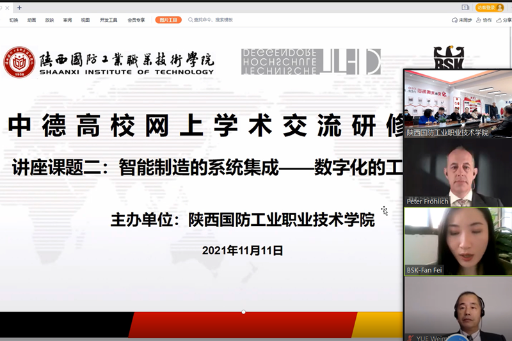This screenshot has height=341, width=512.
Task: Open the 动画 animation tab
Action: pyautogui.click(x=31, y=20)
